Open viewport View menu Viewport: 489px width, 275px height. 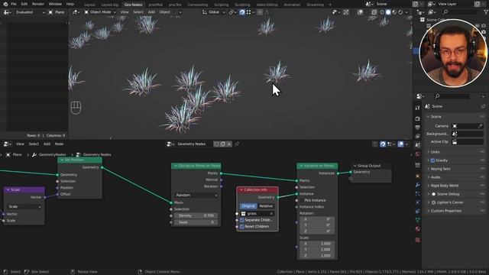pyautogui.click(x=125, y=12)
